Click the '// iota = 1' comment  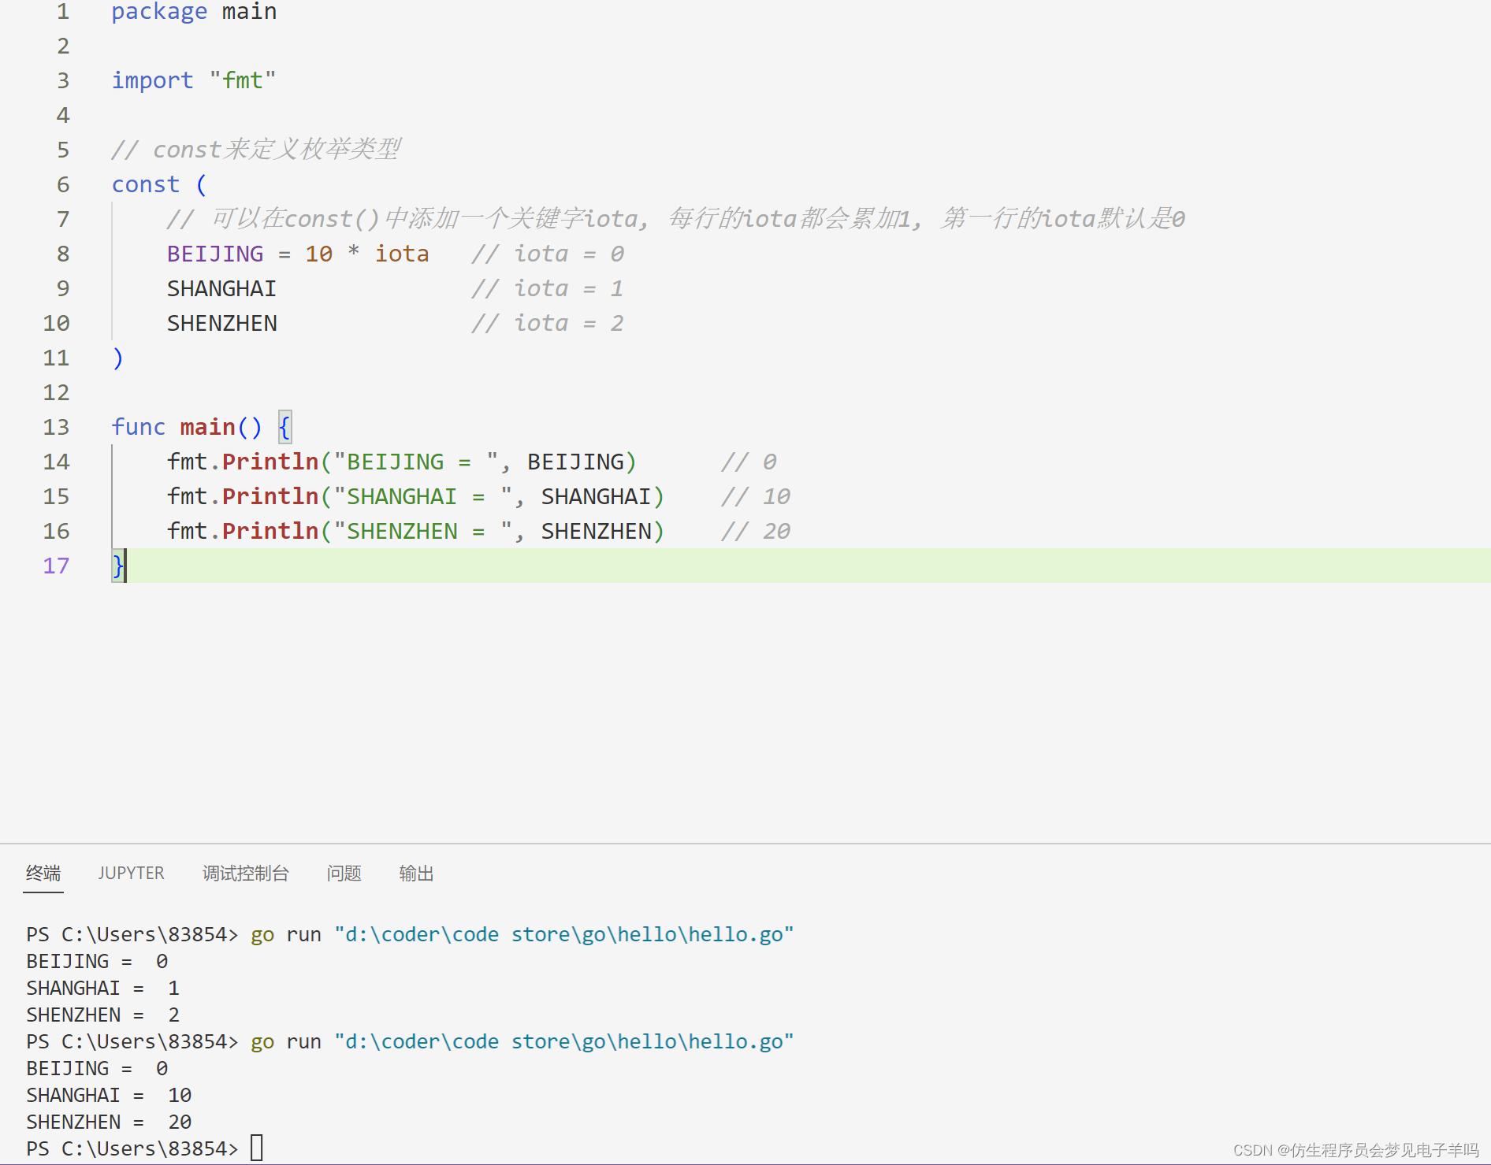548,288
